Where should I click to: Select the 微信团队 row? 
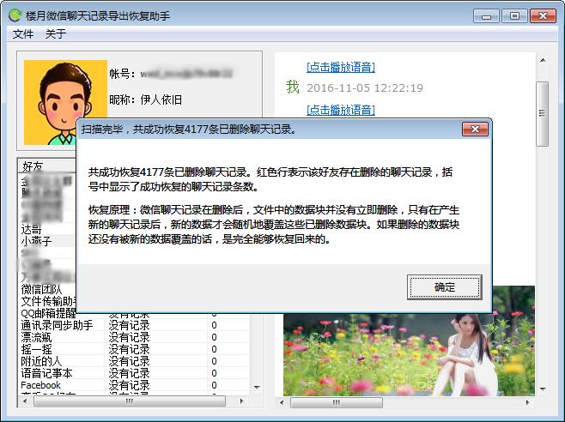[x=47, y=289]
